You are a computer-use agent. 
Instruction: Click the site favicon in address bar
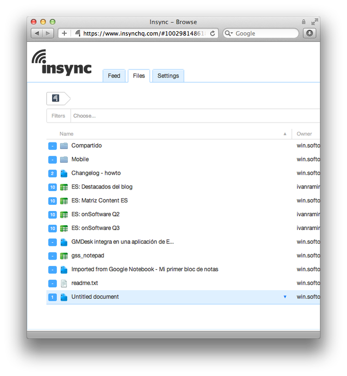78,33
